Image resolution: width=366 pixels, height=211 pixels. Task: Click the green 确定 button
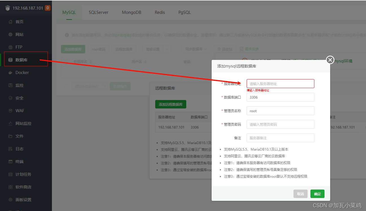(x=317, y=194)
